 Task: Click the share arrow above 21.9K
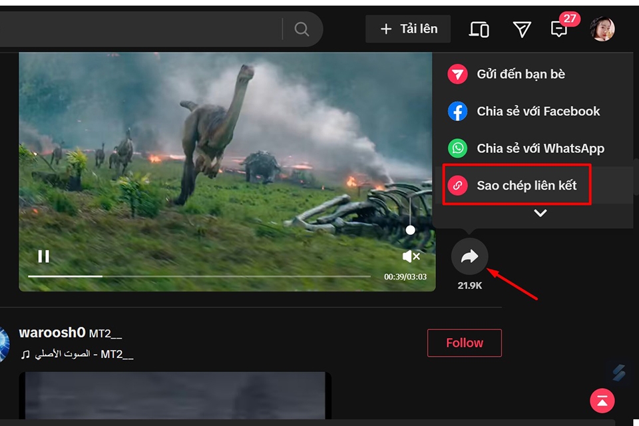click(x=469, y=256)
